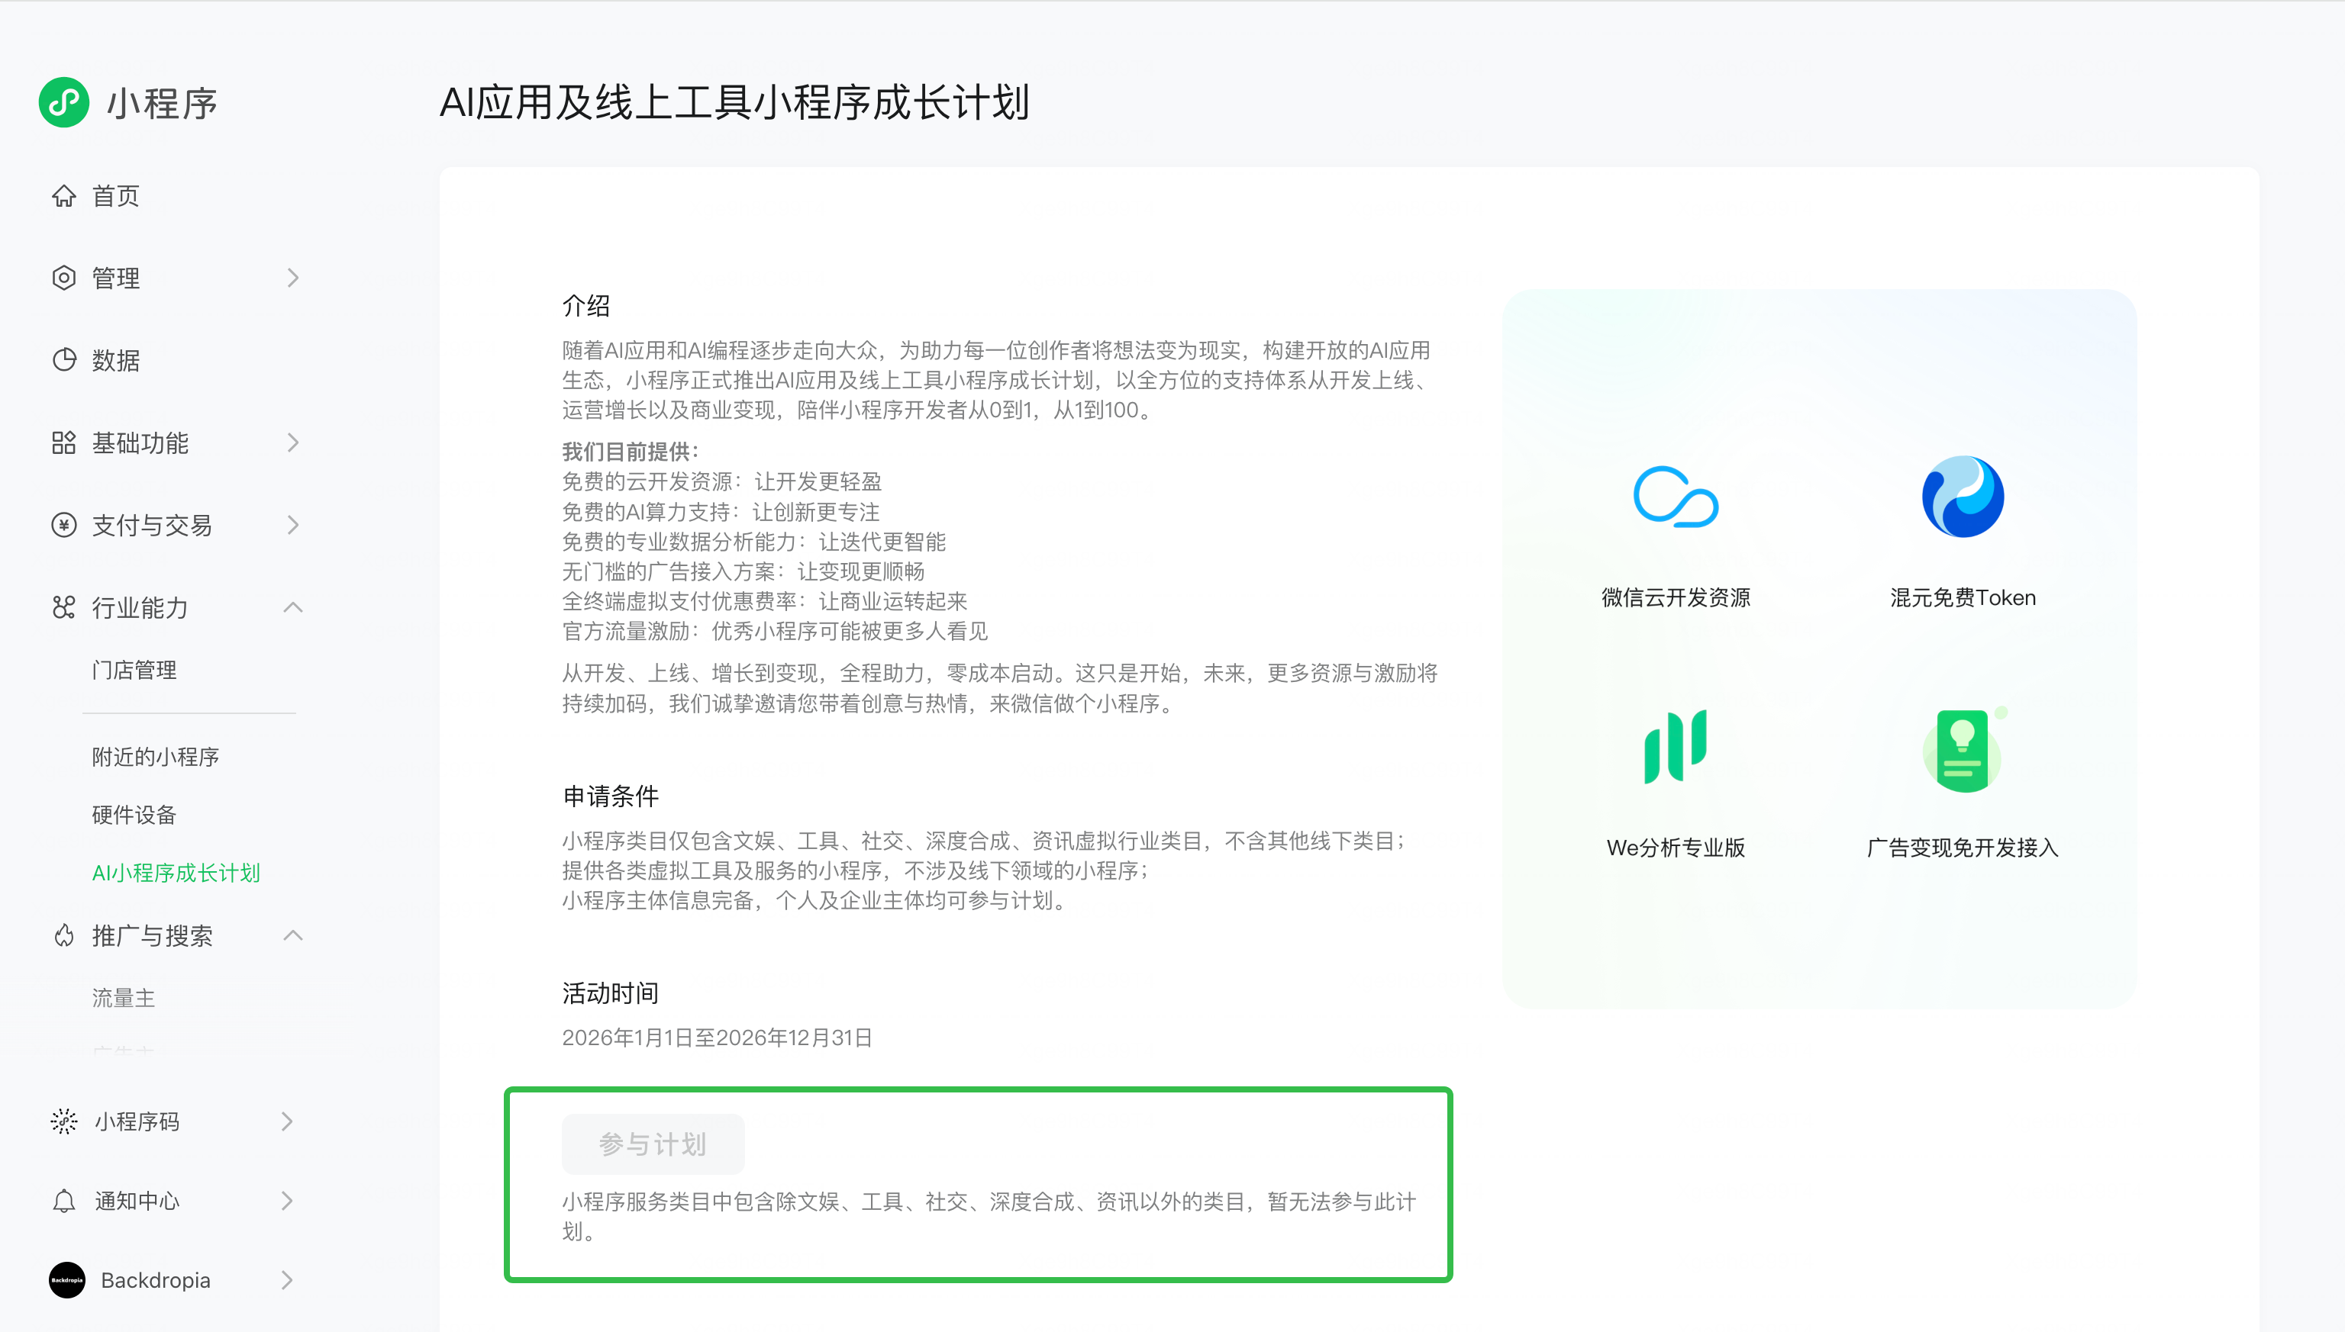
Task: Expand the 管理 menu chevron
Action: pos(293,278)
